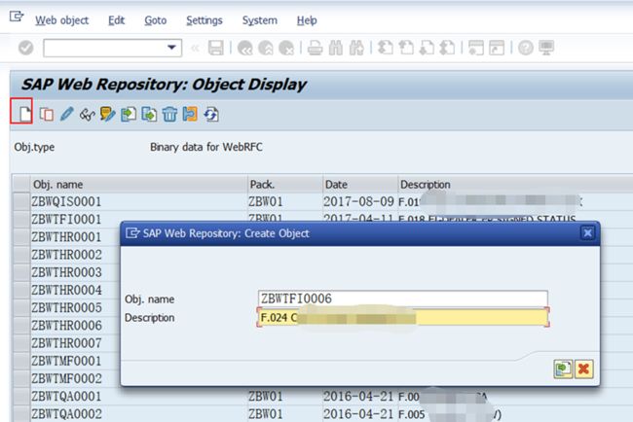Viewport: 633px width, 422px height.
Task: Click the ZBWTQA0002 object name
Action: point(66,414)
